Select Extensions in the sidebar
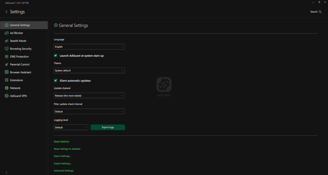328x175 pixels. [24, 80]
